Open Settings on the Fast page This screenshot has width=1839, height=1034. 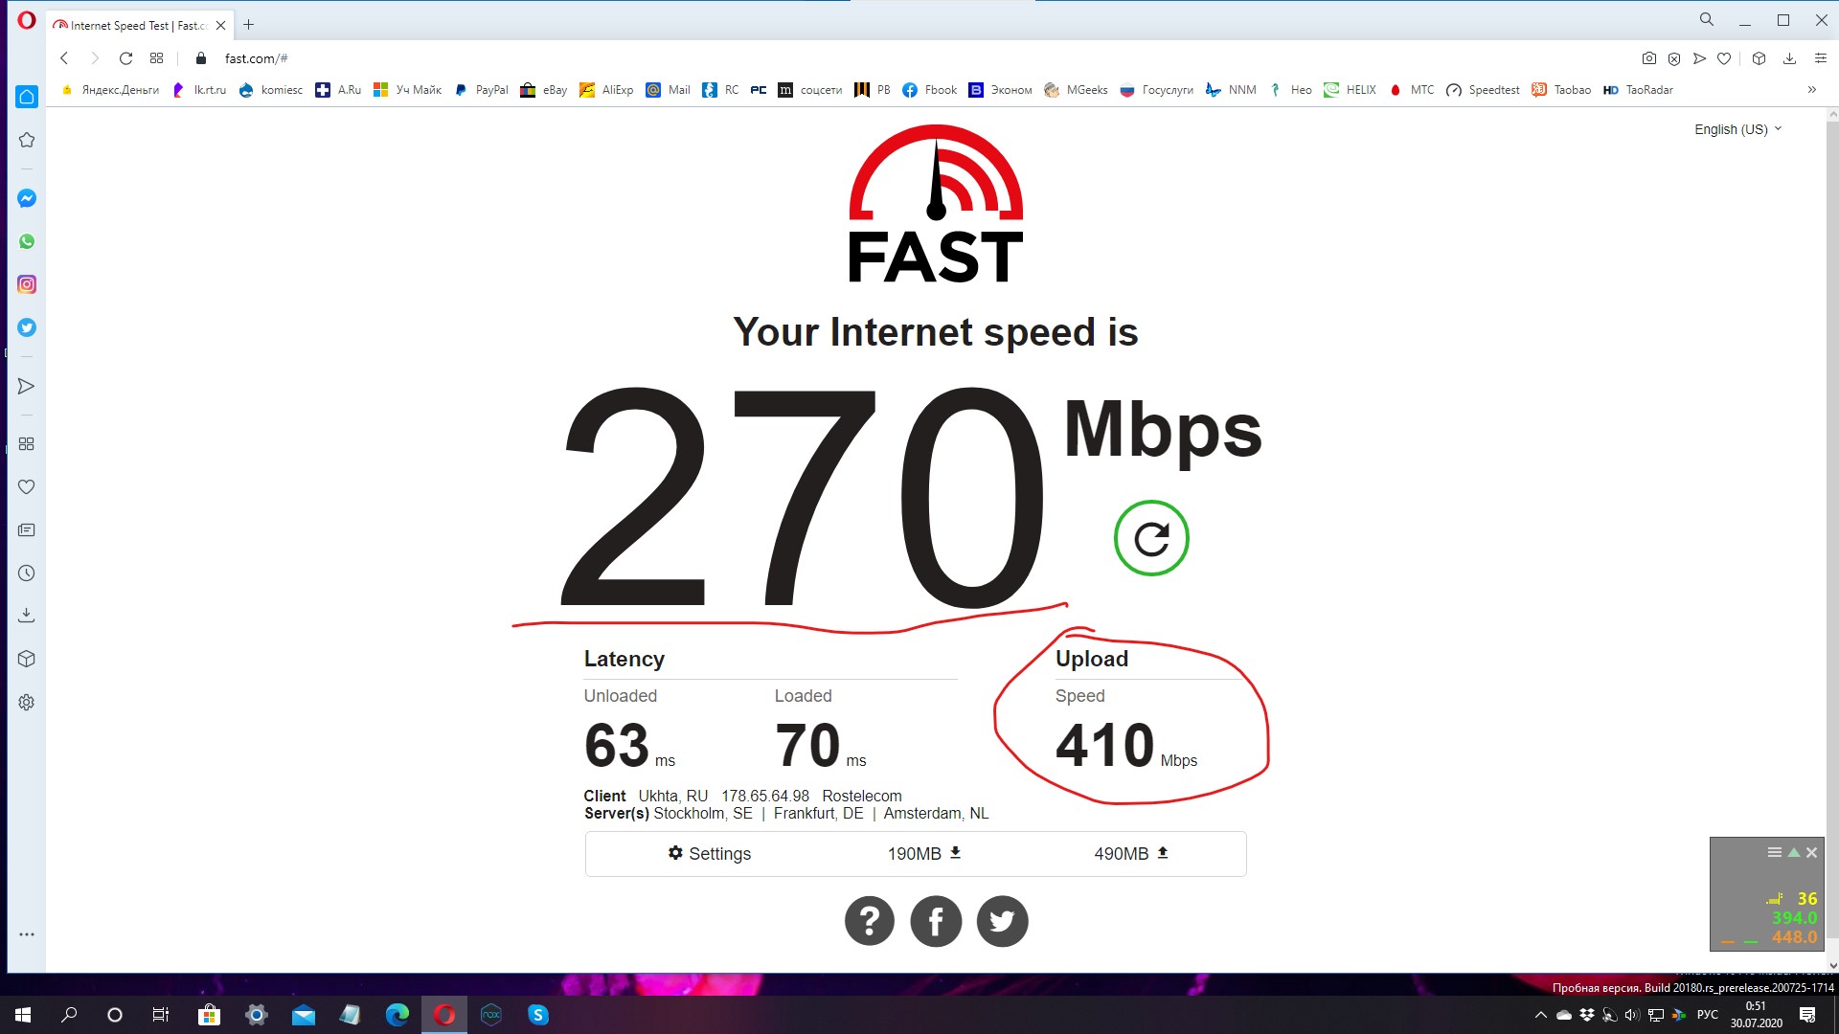709,853
